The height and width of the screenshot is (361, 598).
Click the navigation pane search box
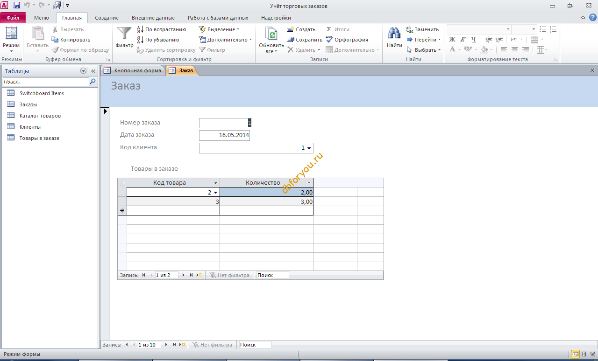coord(46,82)
